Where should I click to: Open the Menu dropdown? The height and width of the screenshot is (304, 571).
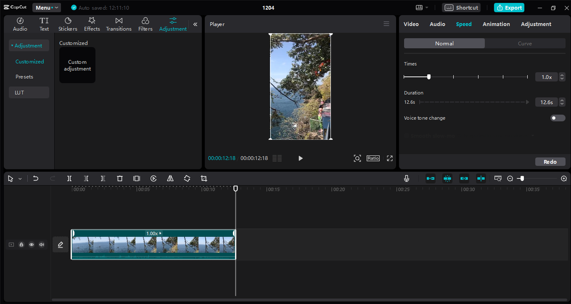pos(46,8)
